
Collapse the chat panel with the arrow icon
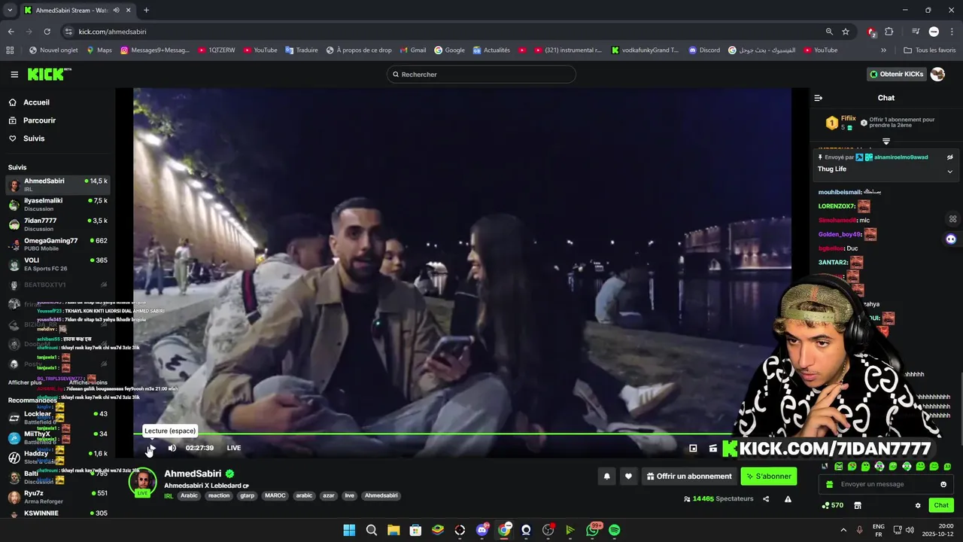click(x=819, y=98)
